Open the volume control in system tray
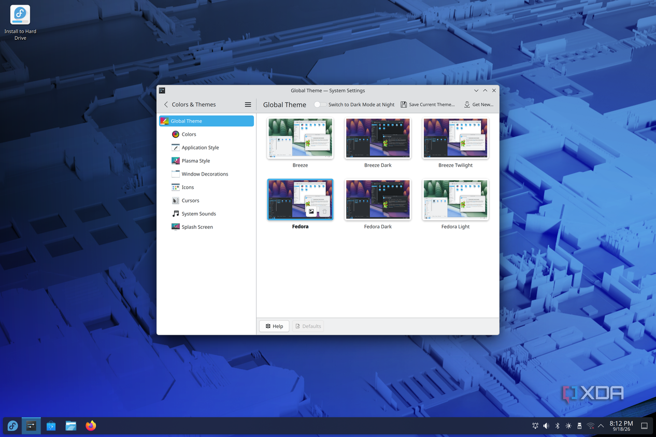656x437 pixels. click(546, 426)
